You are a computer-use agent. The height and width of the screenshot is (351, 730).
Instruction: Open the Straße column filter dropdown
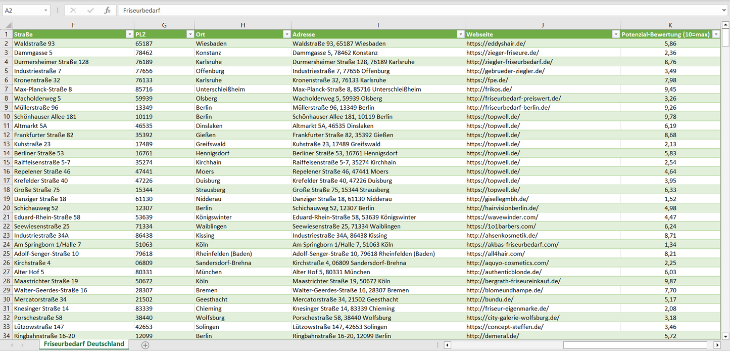(x=129, y=34)
